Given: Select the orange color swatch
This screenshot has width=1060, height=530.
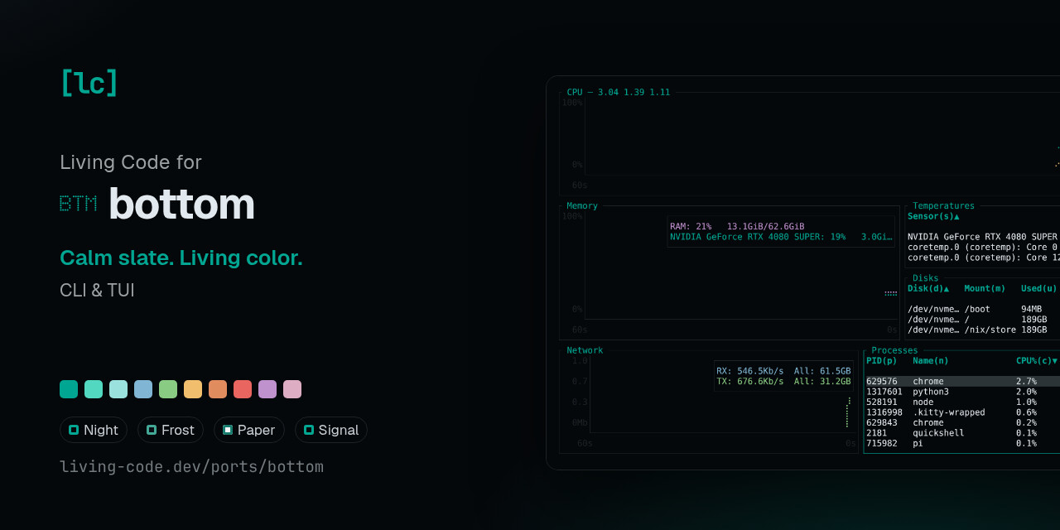Looking at the screenshot, I should pyautogui.click(x=218, y=389).
